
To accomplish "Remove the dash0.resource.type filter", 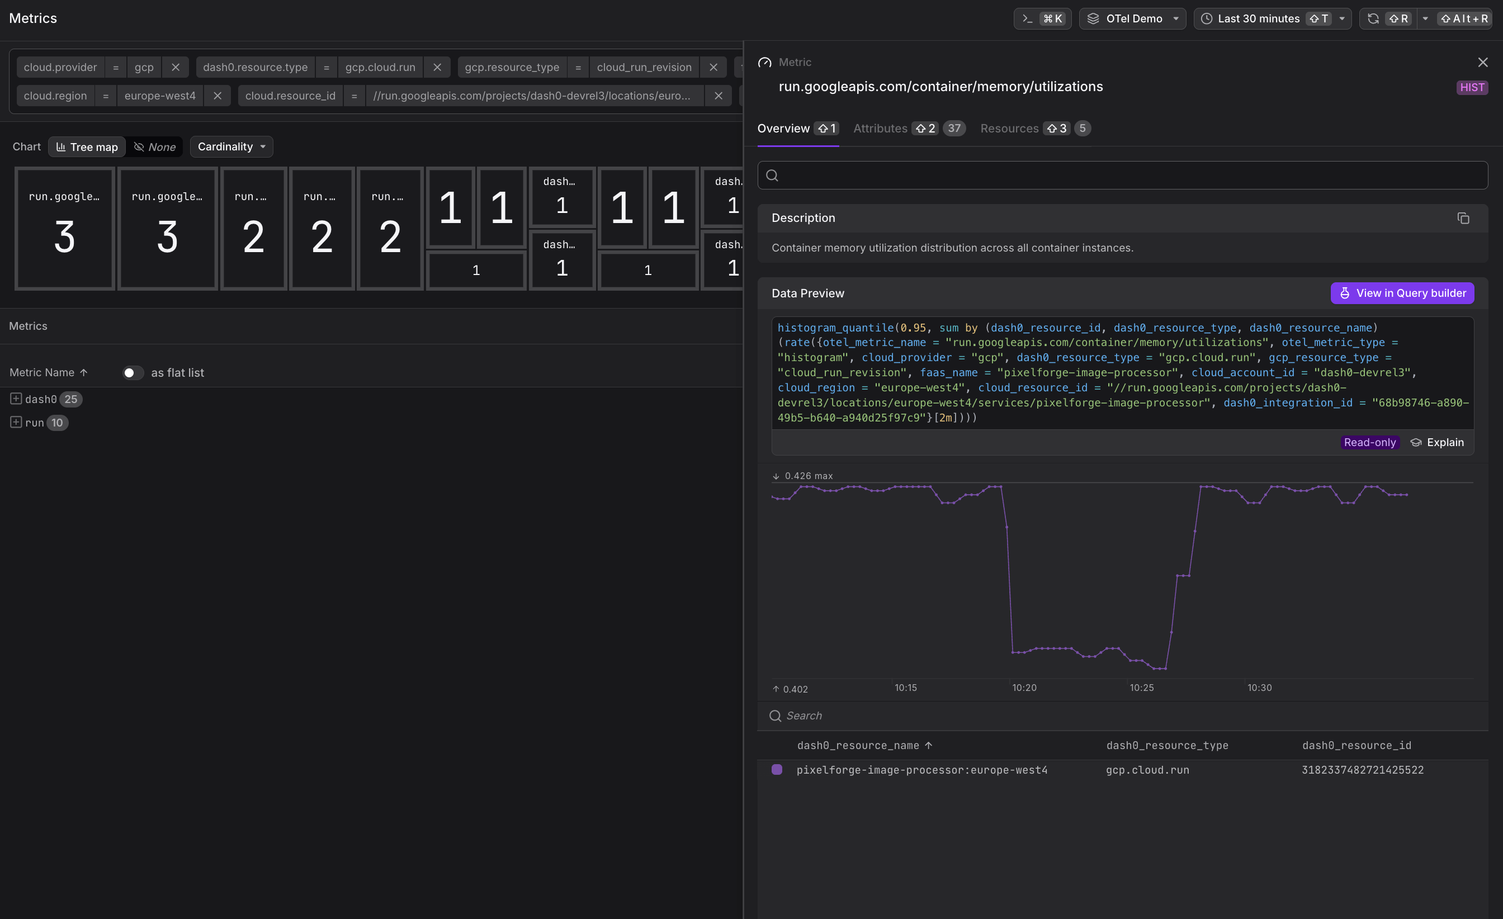I will pos(437,67).
